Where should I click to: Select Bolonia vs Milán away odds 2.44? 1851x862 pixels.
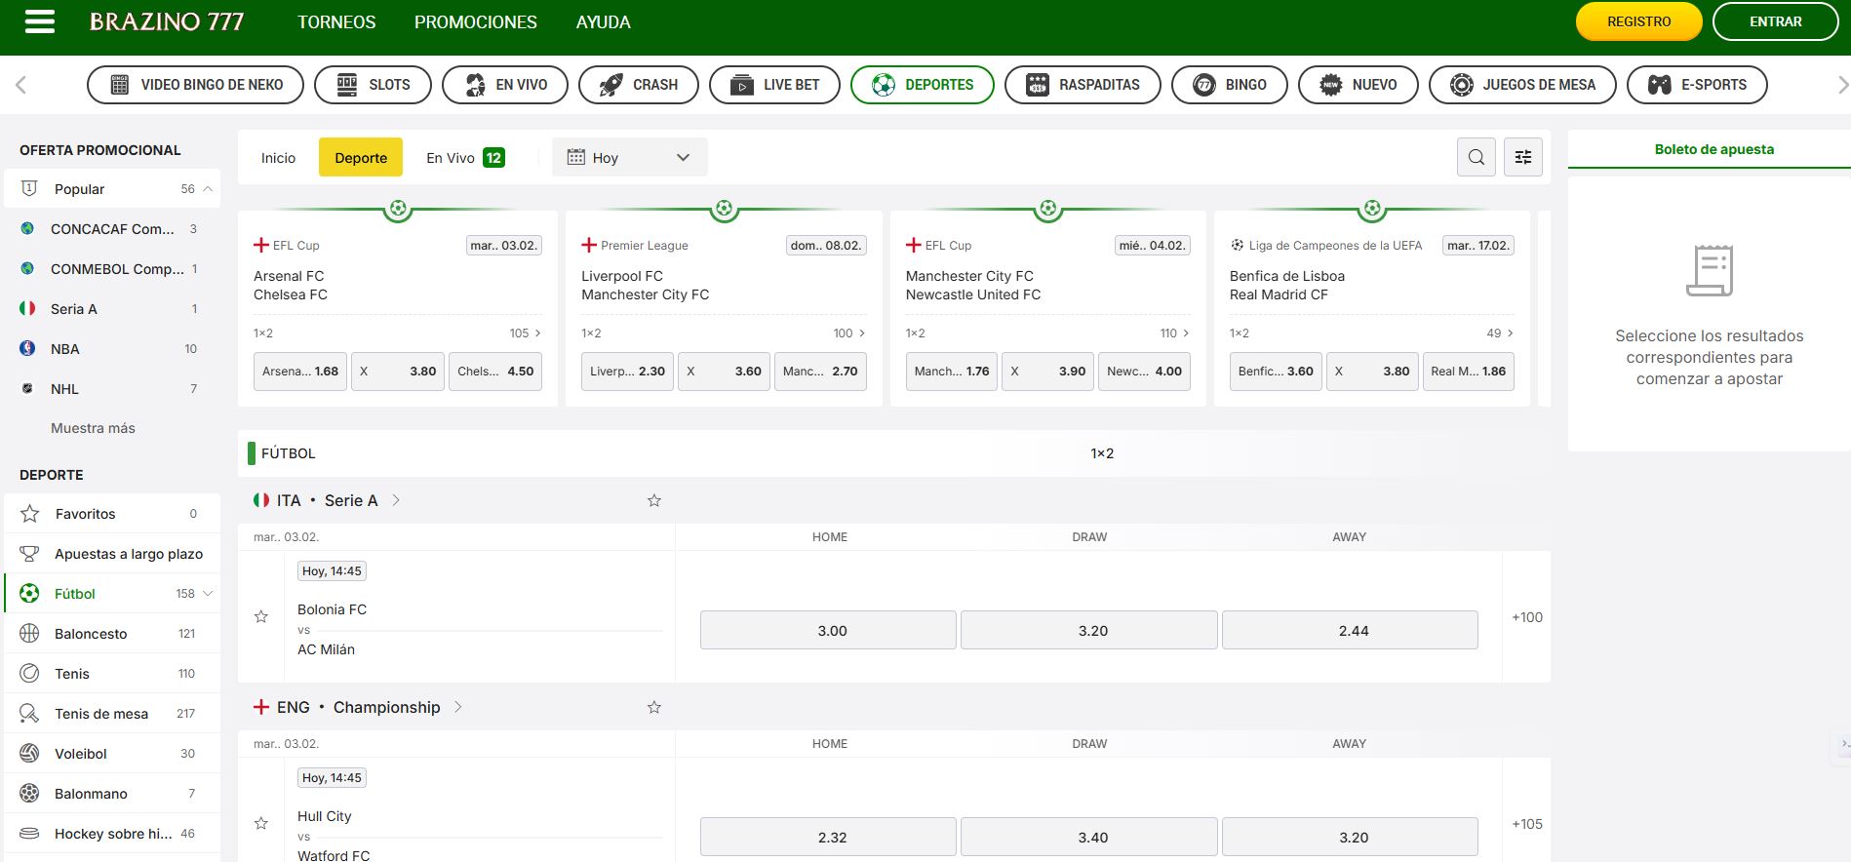[1350, 630]
